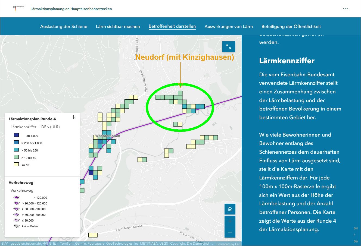Click the yellow '<= 10' legend swatch
361x246 pixels.
click(16, 164)
